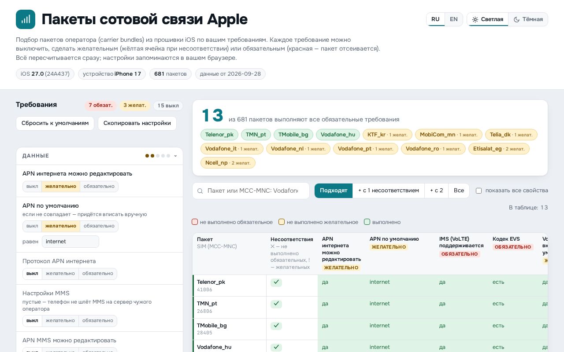Image resolution: width=564 pixels, height=352 pixels.
Task: Click the Vodafone_hu bundle chip
Action: pos(338,135)
